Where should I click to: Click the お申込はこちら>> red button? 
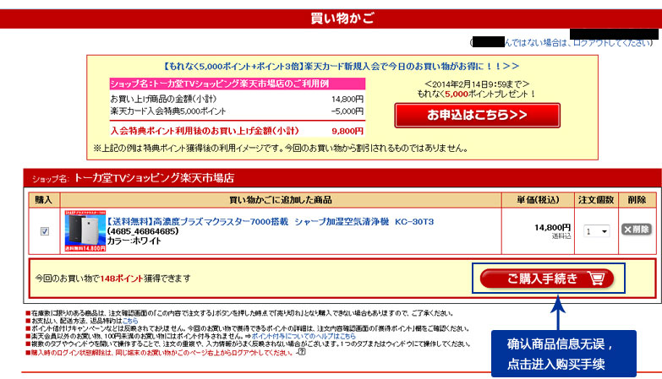pos(476,115)
